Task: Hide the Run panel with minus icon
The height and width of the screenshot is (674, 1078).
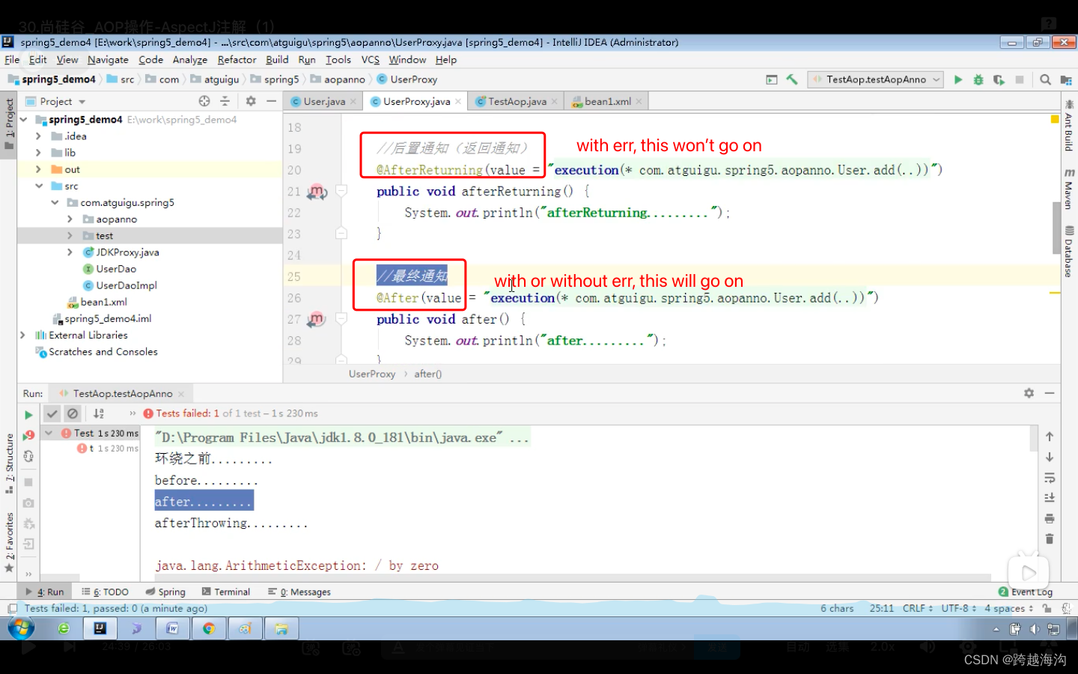Action: [1050, 393]
